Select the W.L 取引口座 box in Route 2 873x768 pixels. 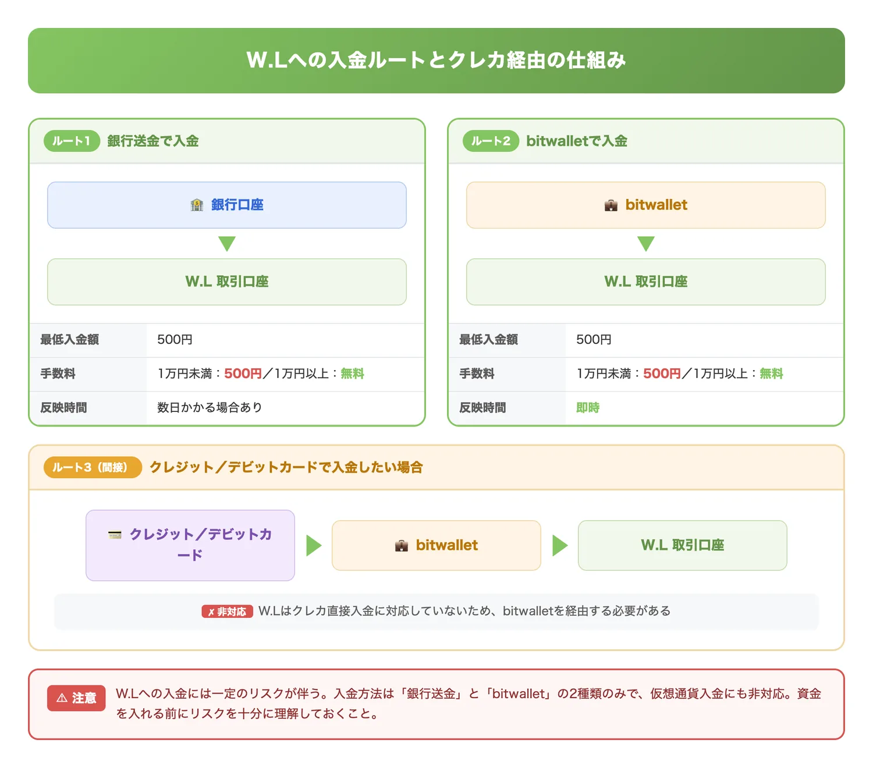tap(646, 282)
